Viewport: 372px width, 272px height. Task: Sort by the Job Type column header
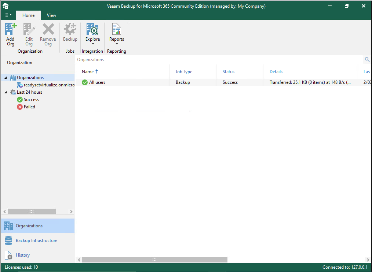[x=184, y=72]
